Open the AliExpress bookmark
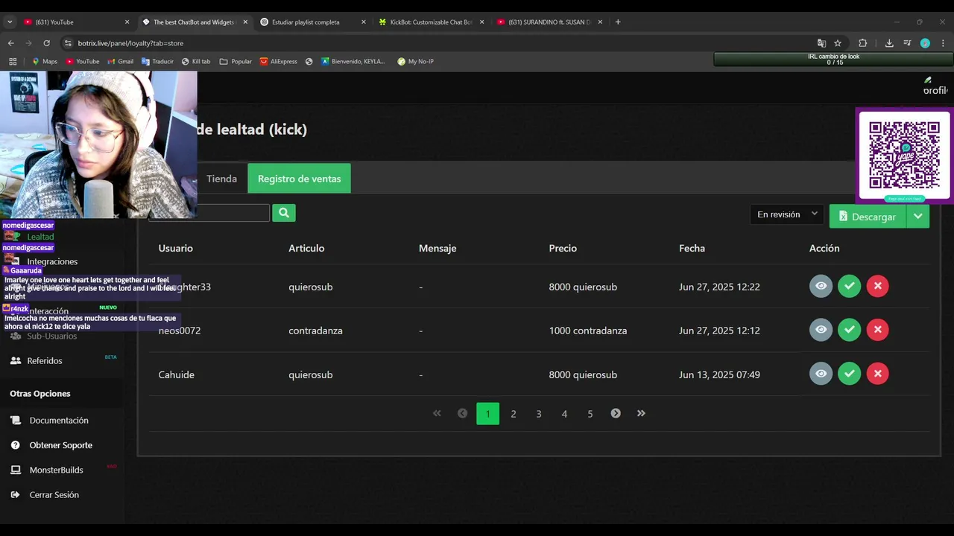 click(x=278, y=61)
